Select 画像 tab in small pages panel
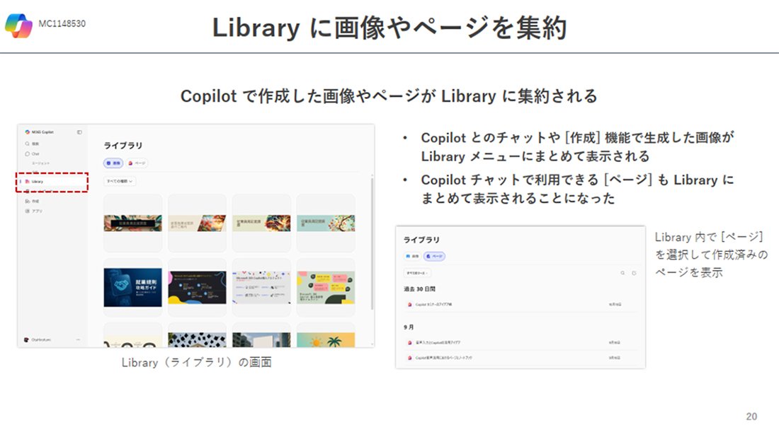 point(412,257)
